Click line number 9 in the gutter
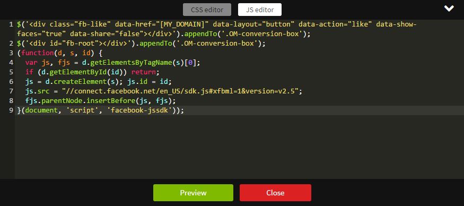This screenshot has width=464, height=206. pos(11,110)
